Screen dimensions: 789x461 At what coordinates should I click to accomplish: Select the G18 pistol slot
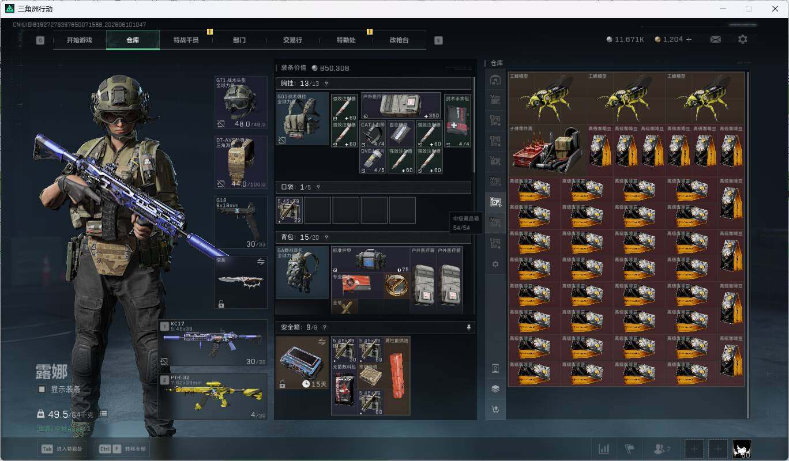click(241, 222)
